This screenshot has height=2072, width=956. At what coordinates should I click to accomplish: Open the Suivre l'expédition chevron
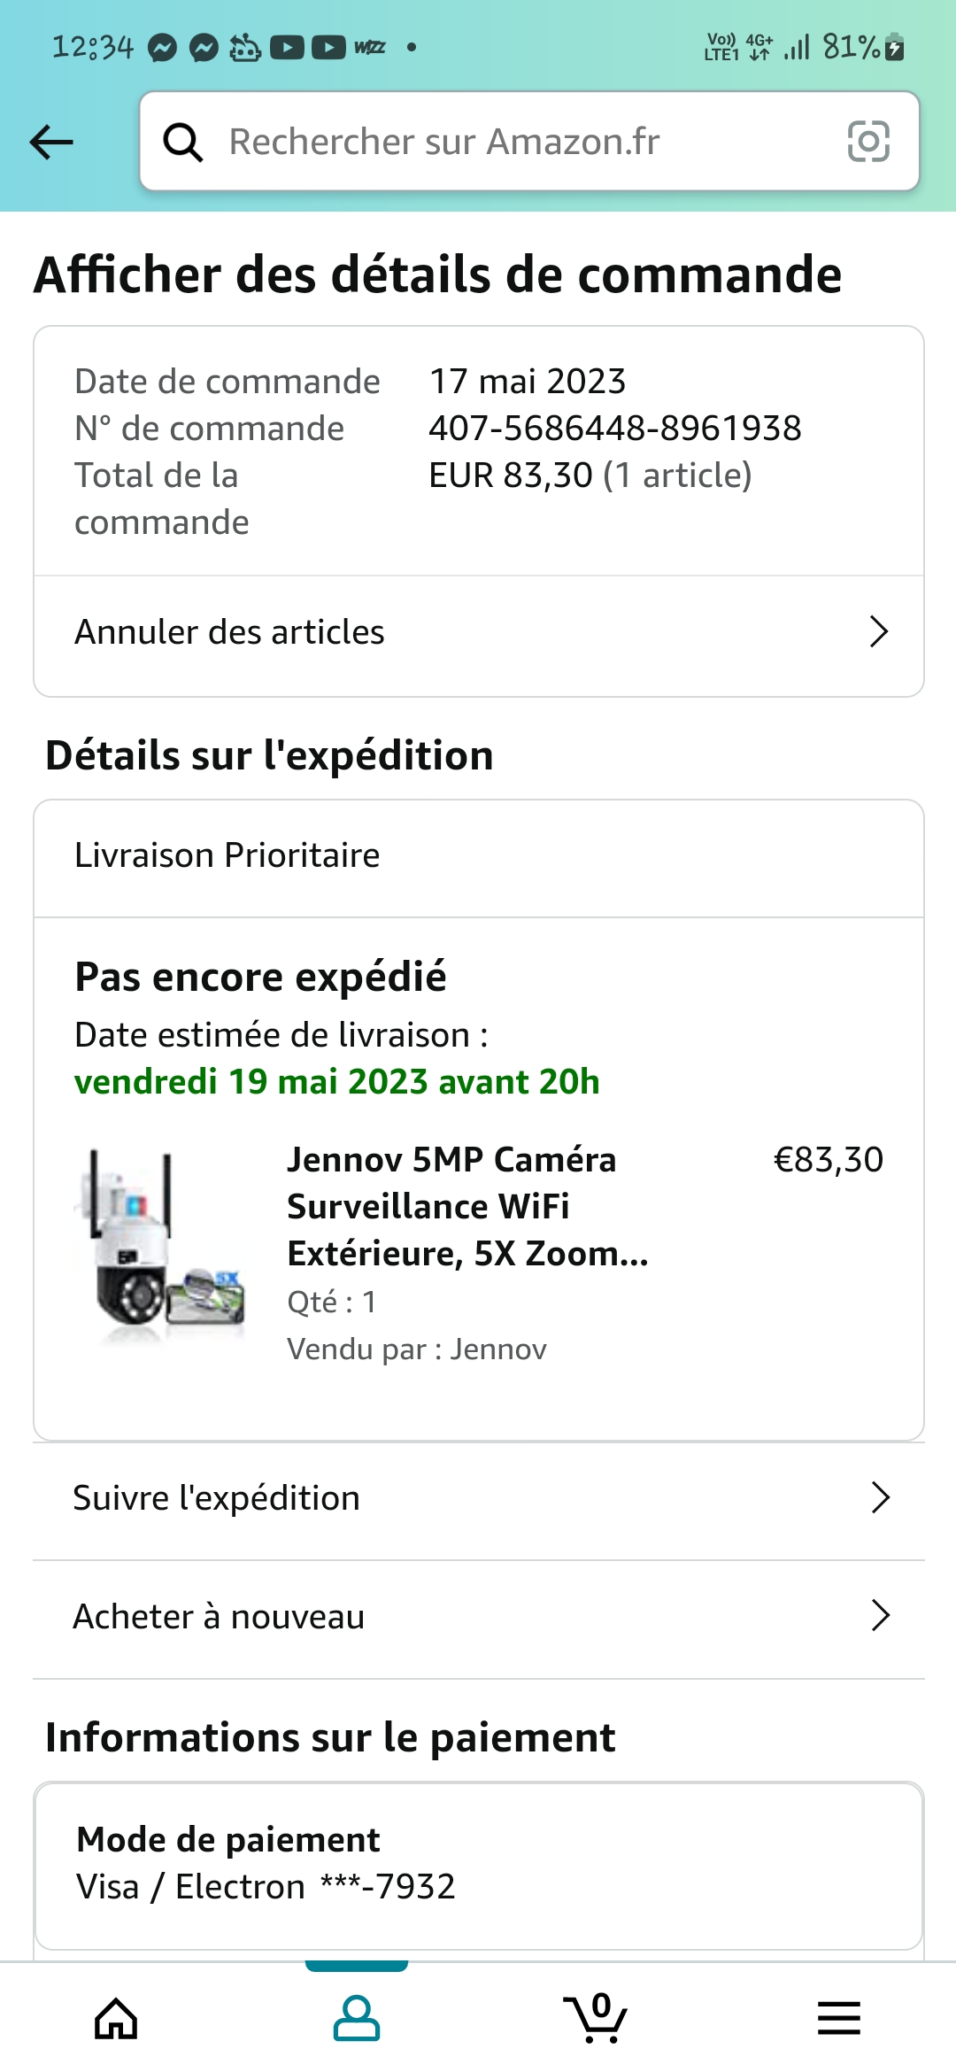pyautogui.click(x=879, y=1498)
